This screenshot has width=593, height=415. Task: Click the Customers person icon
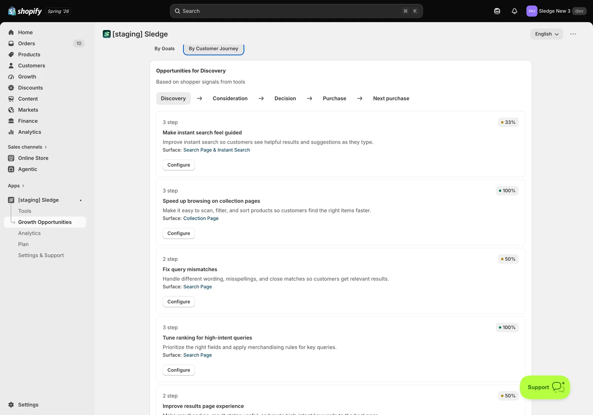[11, 66]
